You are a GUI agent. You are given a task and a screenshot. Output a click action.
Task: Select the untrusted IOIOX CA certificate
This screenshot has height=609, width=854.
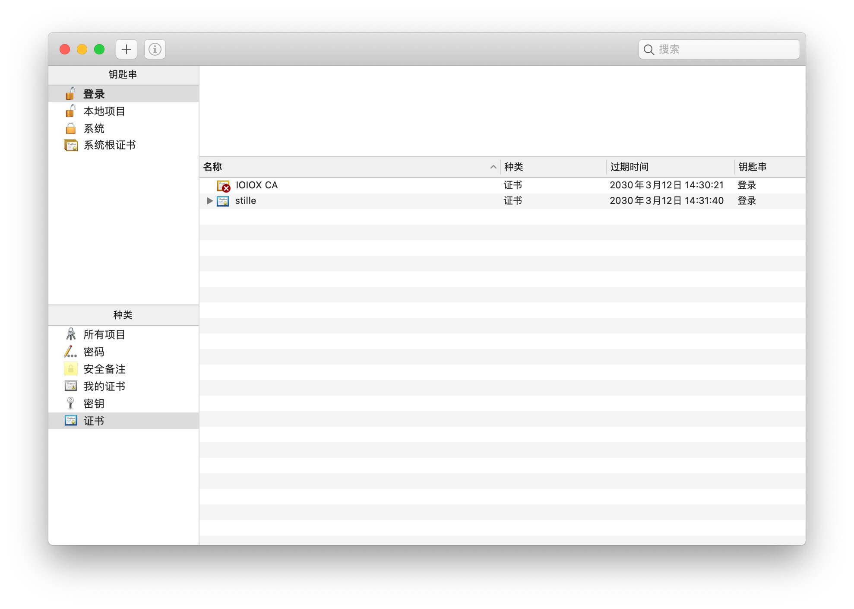pos(256,185)
